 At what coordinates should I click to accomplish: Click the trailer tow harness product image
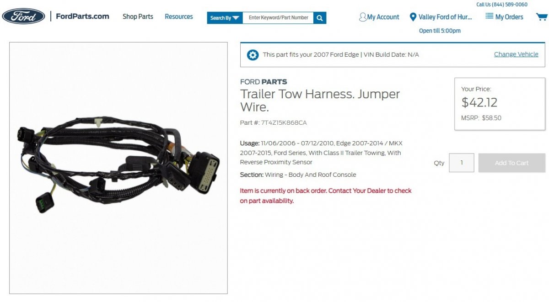click(x=118, y=168)
